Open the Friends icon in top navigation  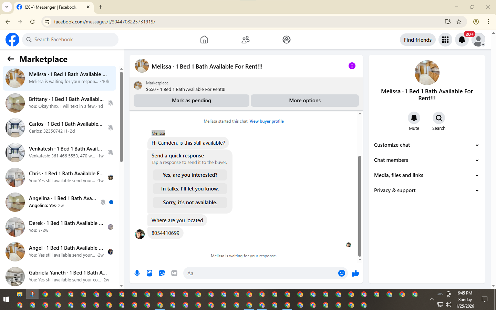(x=246, y=40)
